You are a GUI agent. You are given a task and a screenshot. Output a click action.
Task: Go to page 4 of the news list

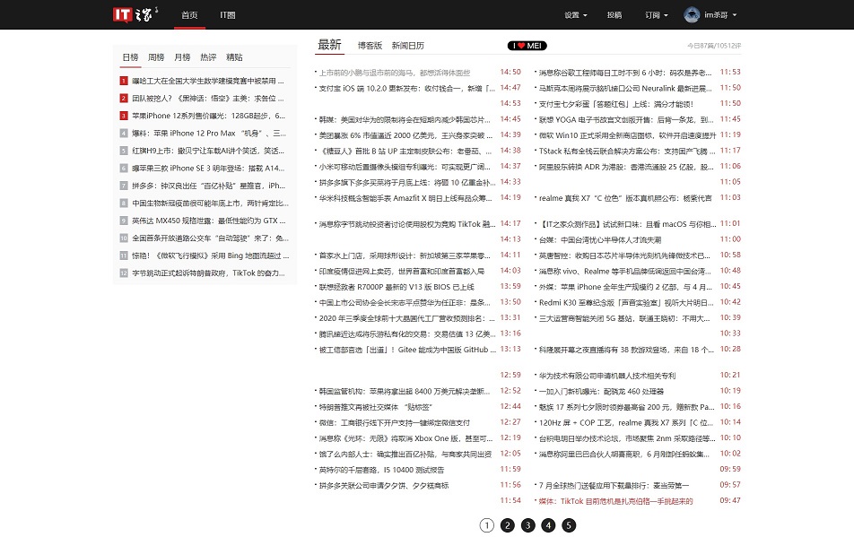548,525
